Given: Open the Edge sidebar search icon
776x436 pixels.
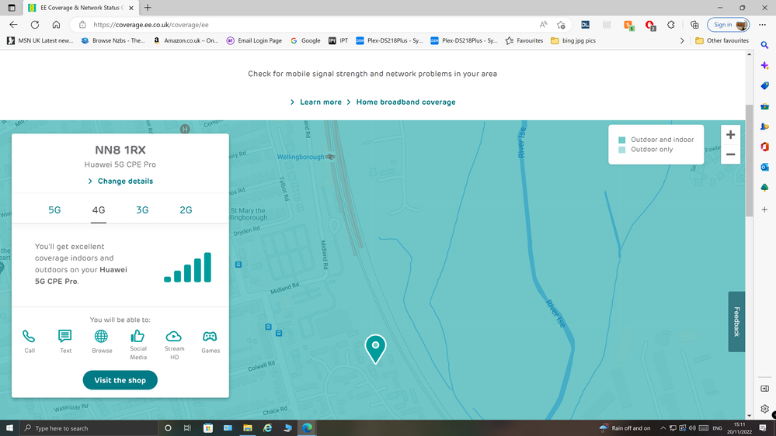Looking at the screenshot, I should click(x=764, y=45).
